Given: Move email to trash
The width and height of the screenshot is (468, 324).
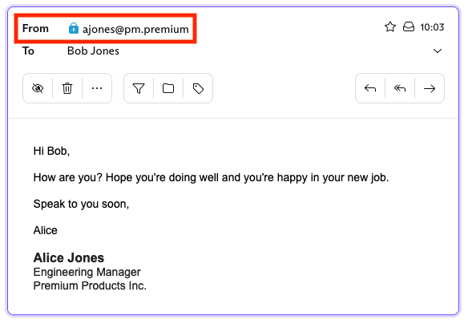Looking at the screenshot, I should point(67,88).
